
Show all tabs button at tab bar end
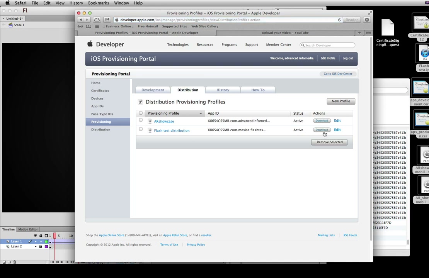tap(369, 32)
